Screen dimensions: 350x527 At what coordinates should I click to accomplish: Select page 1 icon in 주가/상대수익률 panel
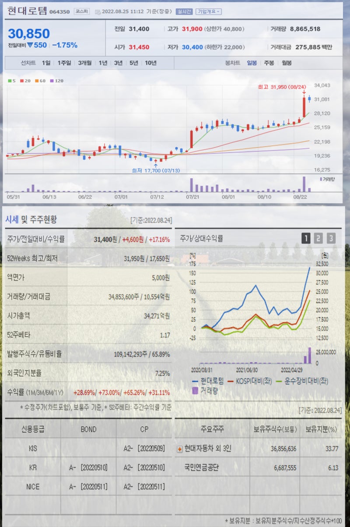tap(306, 238)
